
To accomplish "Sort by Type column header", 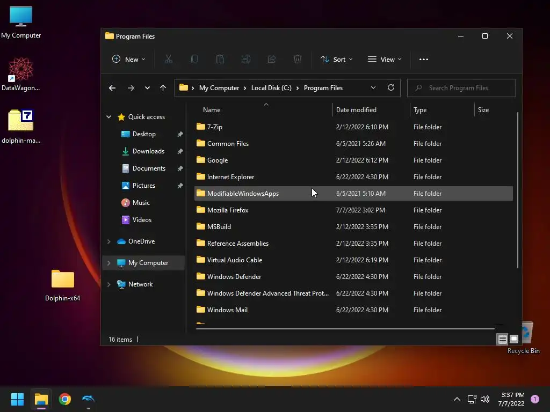I will pyautogui.click(x=442, y=110).
